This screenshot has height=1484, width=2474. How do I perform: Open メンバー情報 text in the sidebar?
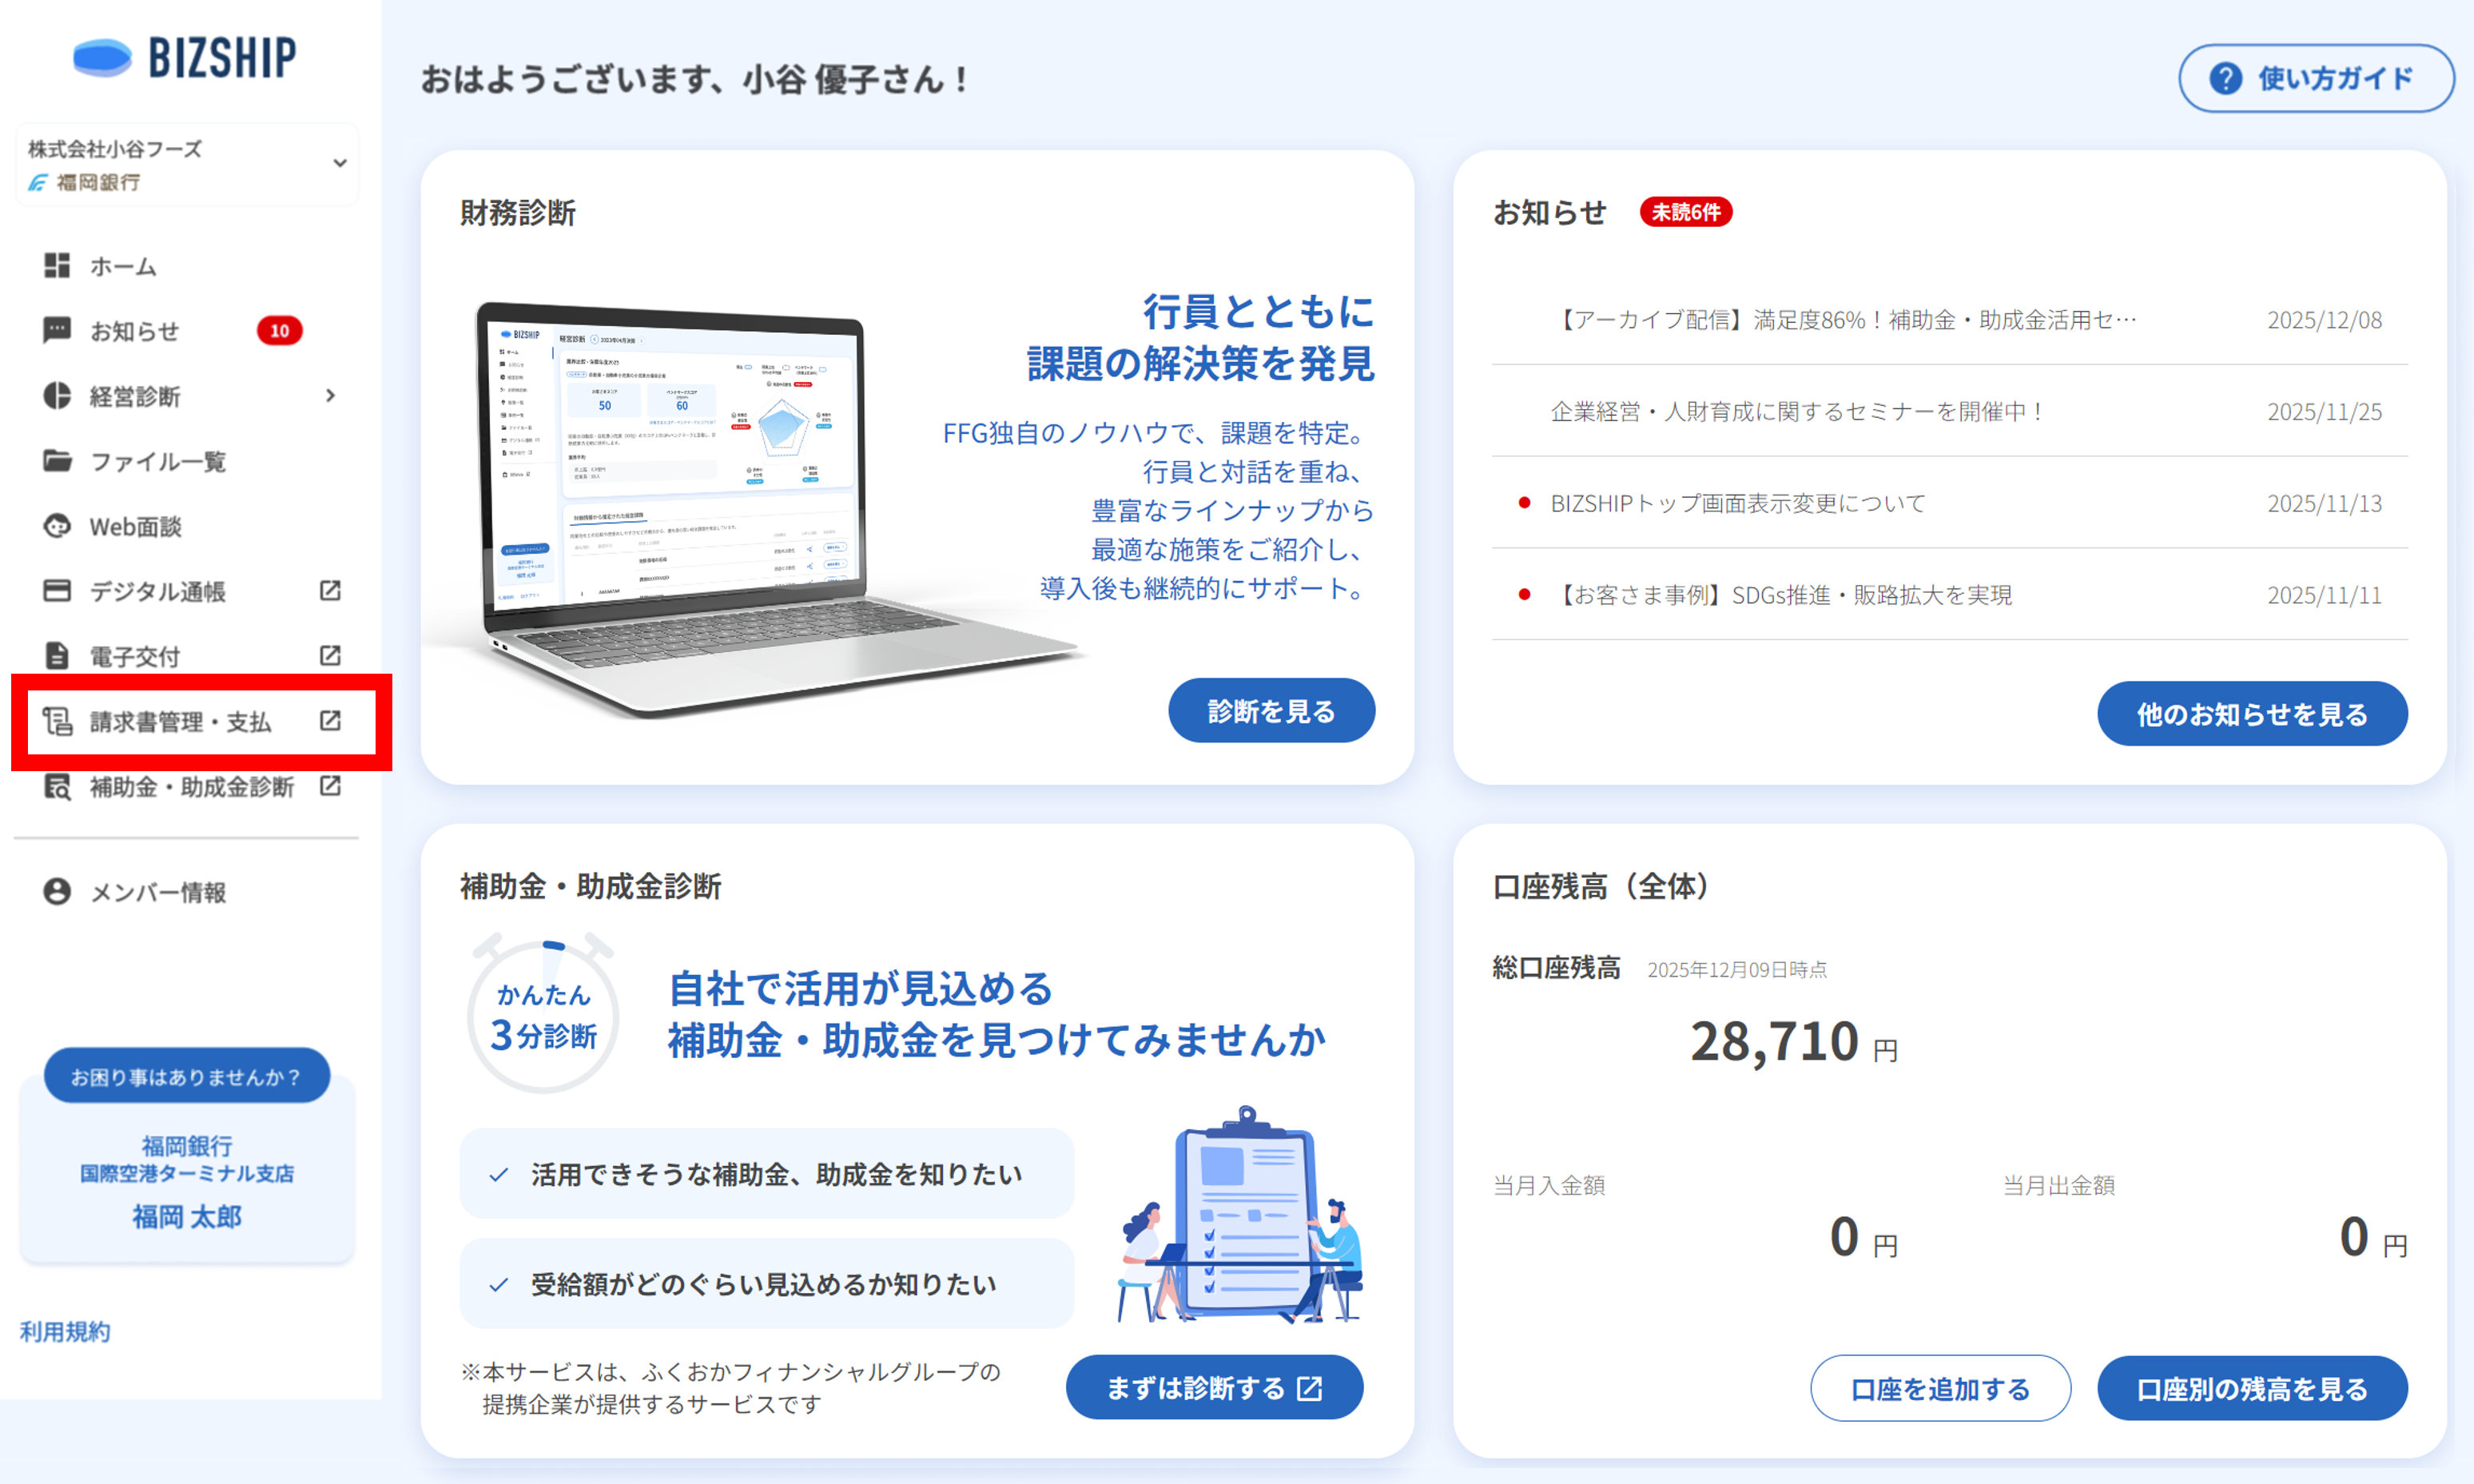point(158,892)
